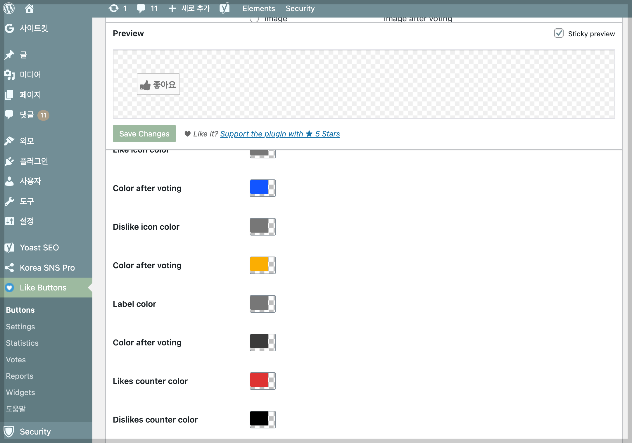The width and height of the screenshot is (632, 443).
Task: Open Korea SNS Pro sidebar menu
Action: tap(47, 268)
